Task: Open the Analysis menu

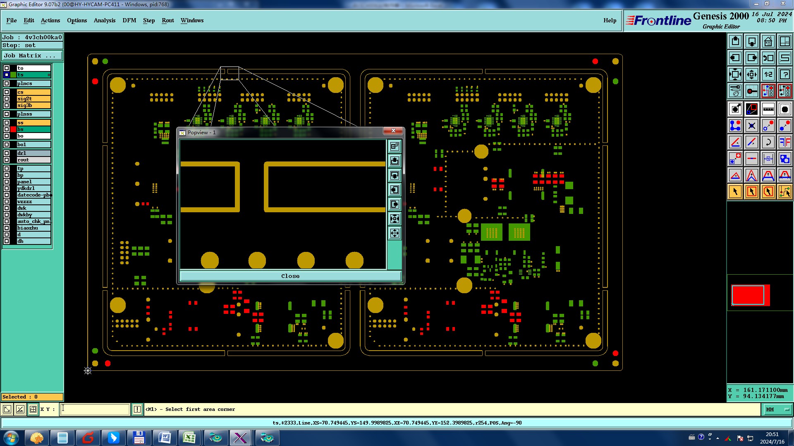Action: tap(104, 20)
